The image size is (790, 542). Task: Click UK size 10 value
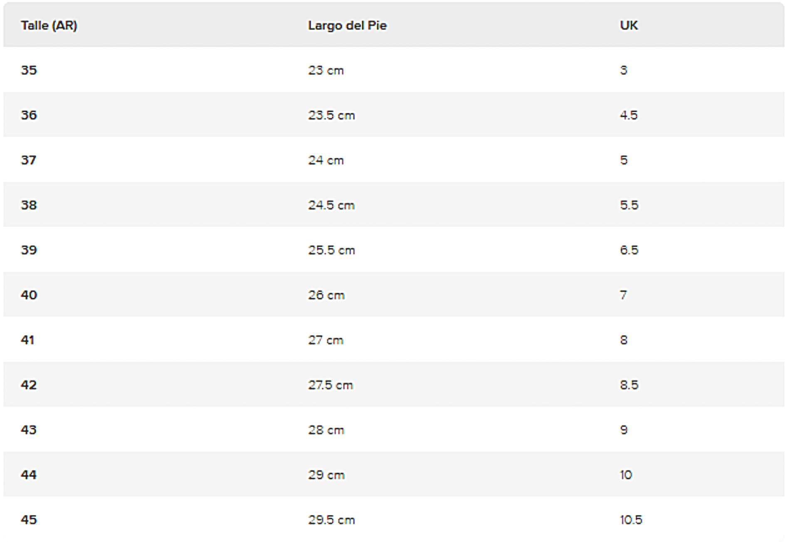pos(626,475)
